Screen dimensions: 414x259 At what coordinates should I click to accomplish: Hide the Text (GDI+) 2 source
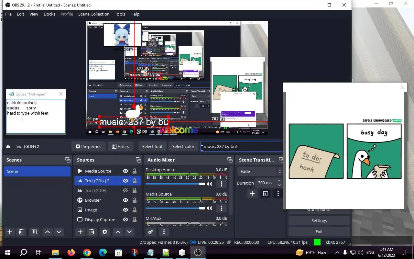coord(125,181)
